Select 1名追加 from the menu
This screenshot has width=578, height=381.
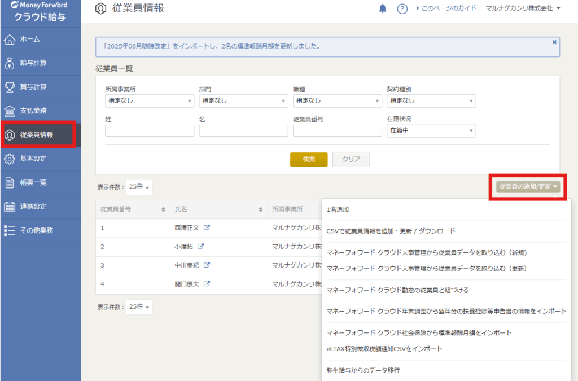tap(338, 209)
